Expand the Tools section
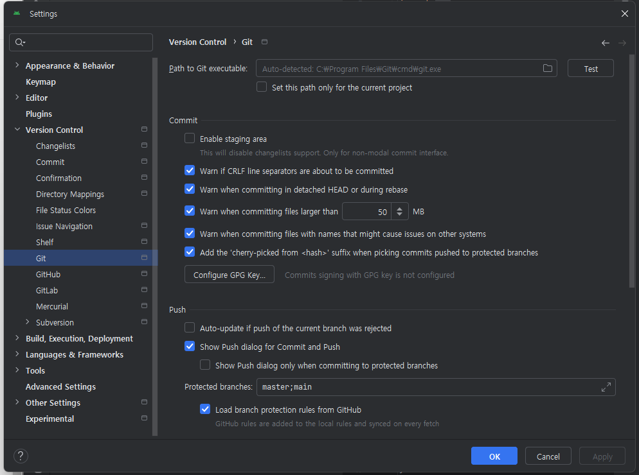 17,370
